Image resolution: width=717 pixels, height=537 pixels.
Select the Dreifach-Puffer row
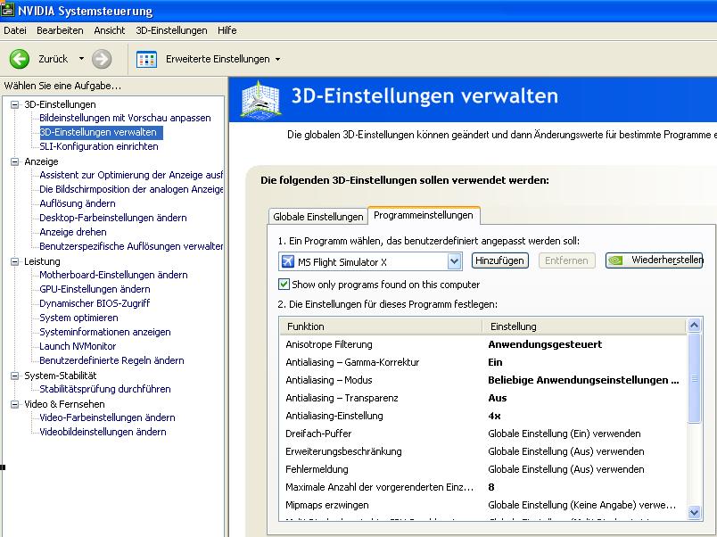pyautogui.click(x=482, y=434)
